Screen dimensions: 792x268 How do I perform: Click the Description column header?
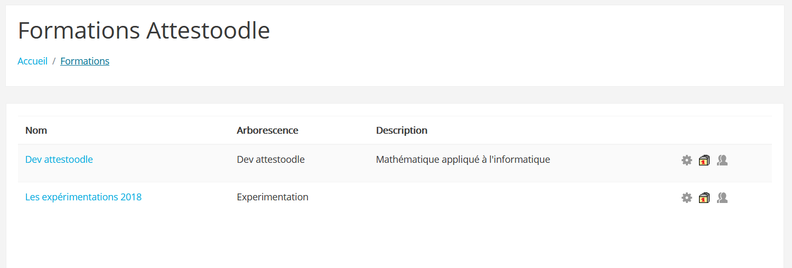[402, 130]
